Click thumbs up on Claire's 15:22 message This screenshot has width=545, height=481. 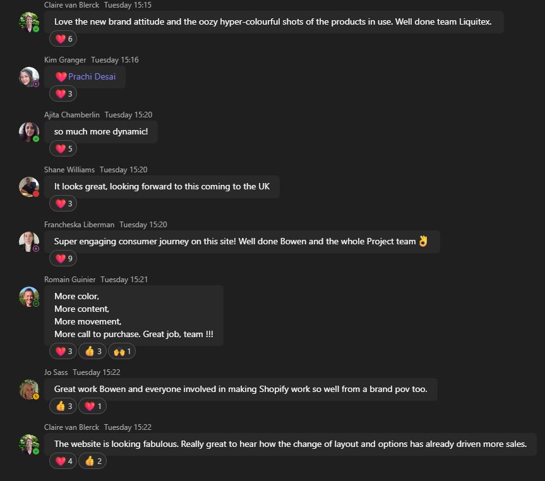point(92,461)
